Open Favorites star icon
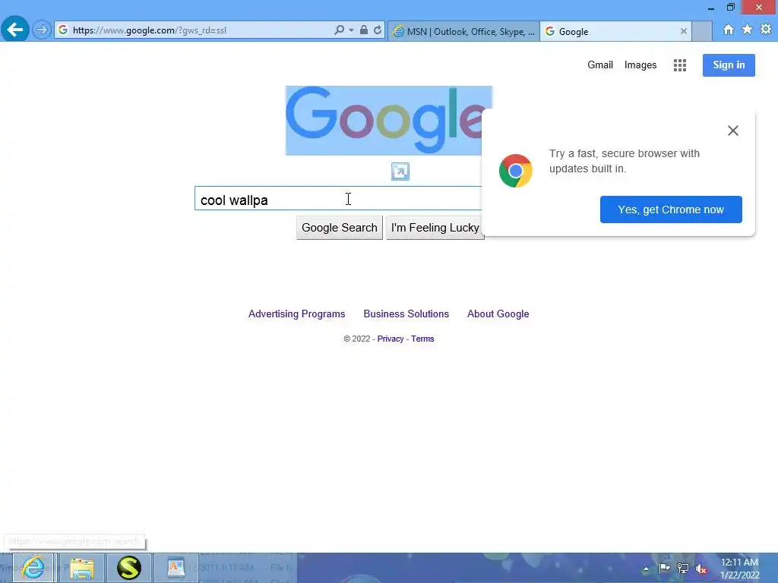The width and height of the screenshot is (778, 583). (747, 30)
